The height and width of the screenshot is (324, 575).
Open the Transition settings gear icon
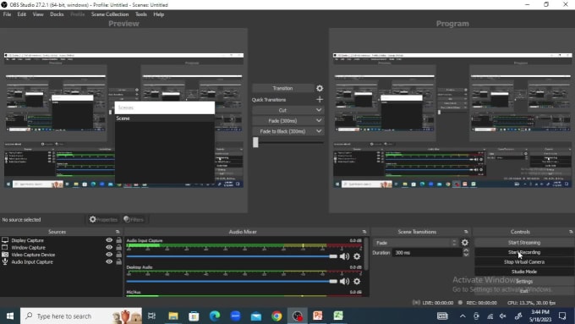coord(320,89)
